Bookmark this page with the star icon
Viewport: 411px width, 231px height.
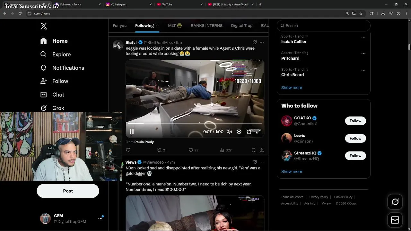[x=361, y=13]
